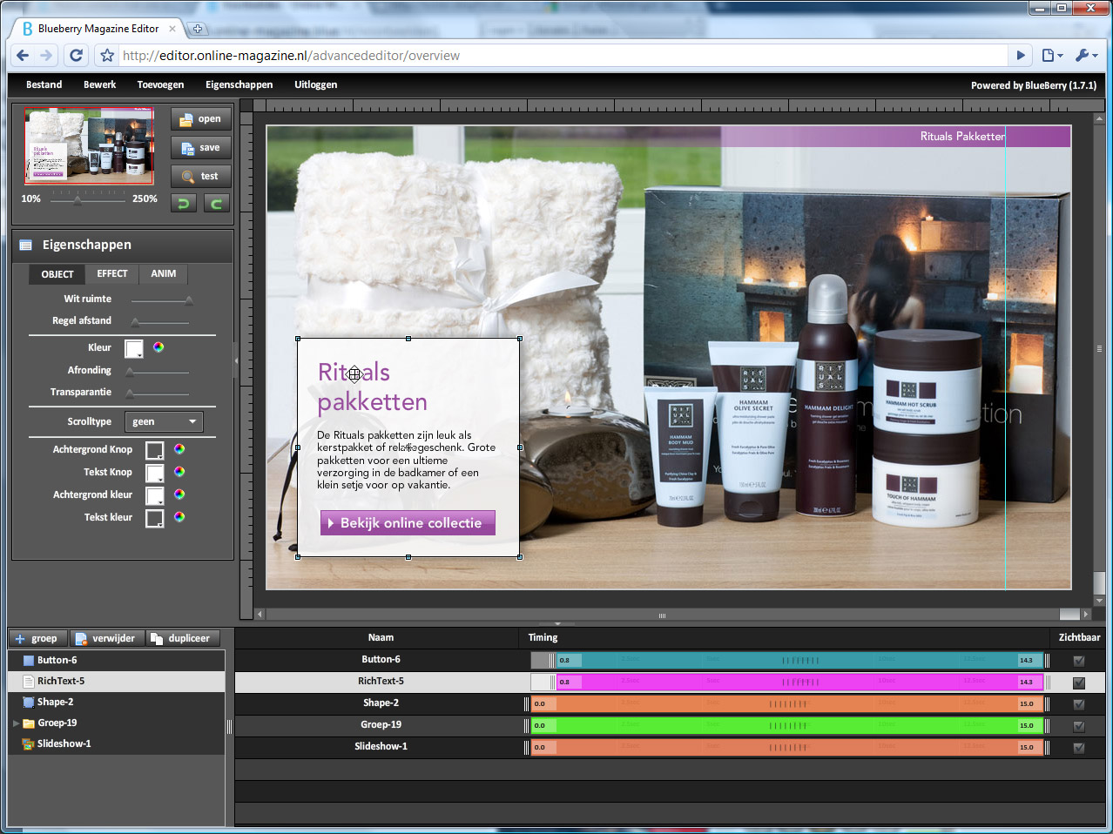Go forward in the browser
Screen dimensions: 1113x834
(x=47, y=56)
